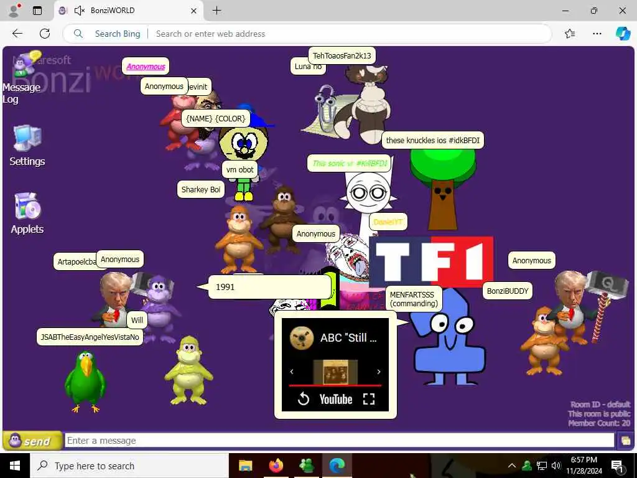Click the orange gorilla under Sharkey Boi
Screen dimensions: 637x478
(x=239, y=240)
